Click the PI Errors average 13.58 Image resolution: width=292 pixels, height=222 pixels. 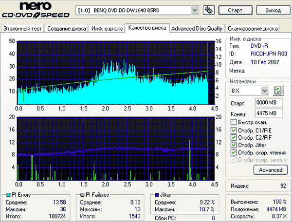(59, 202)
